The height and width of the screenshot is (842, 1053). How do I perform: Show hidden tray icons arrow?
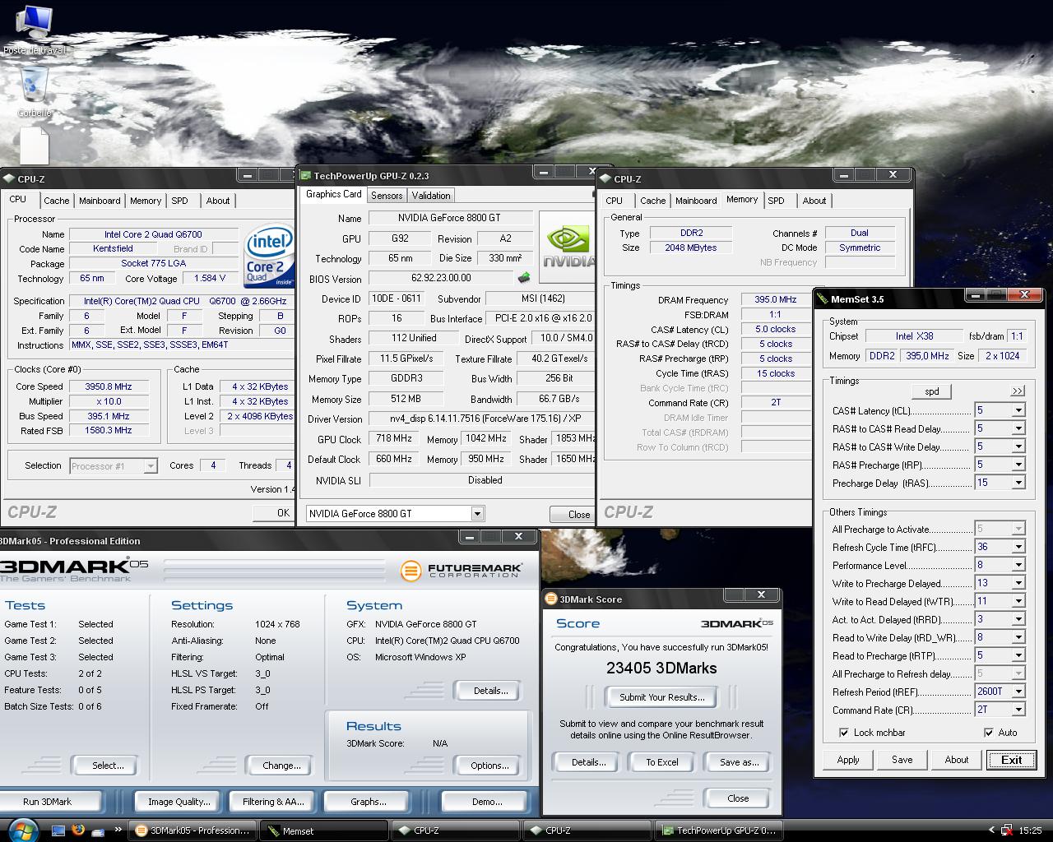click(991, 830)
